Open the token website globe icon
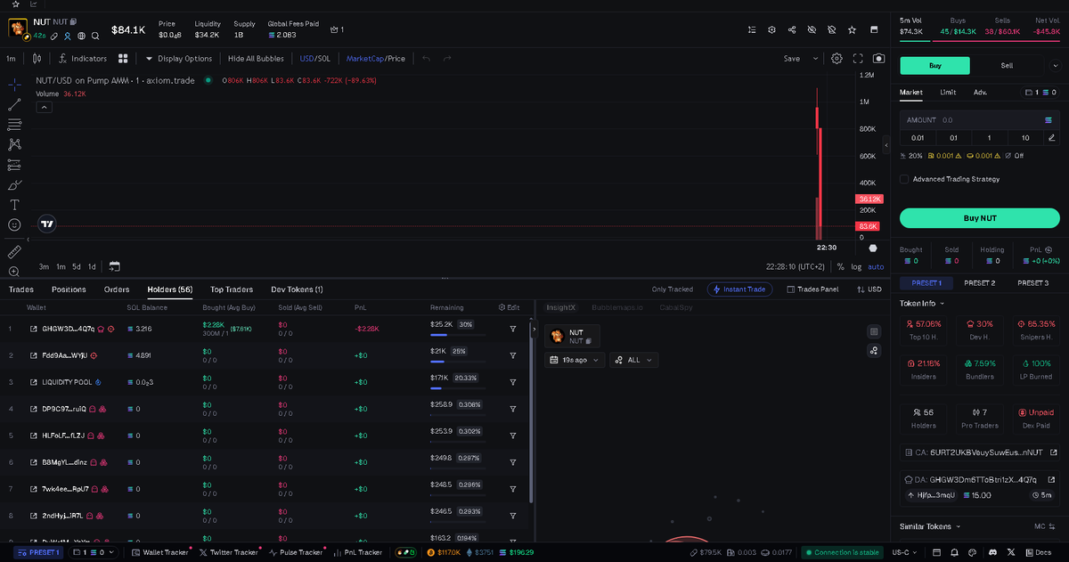Viewport: 1069px width, 562px height. [81, 37]
